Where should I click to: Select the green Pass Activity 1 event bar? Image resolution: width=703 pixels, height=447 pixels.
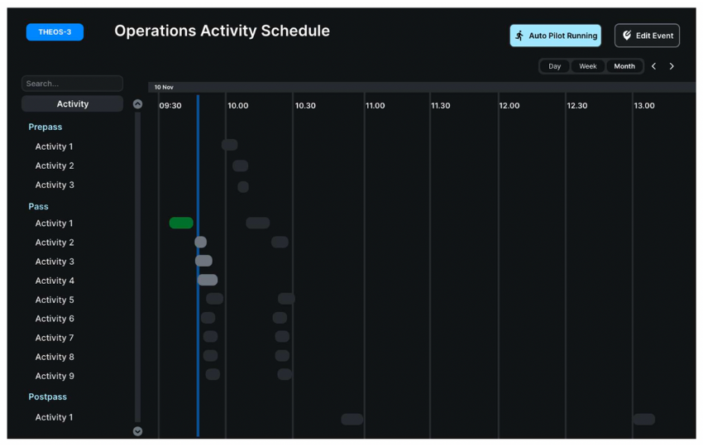tap(181, 223)
